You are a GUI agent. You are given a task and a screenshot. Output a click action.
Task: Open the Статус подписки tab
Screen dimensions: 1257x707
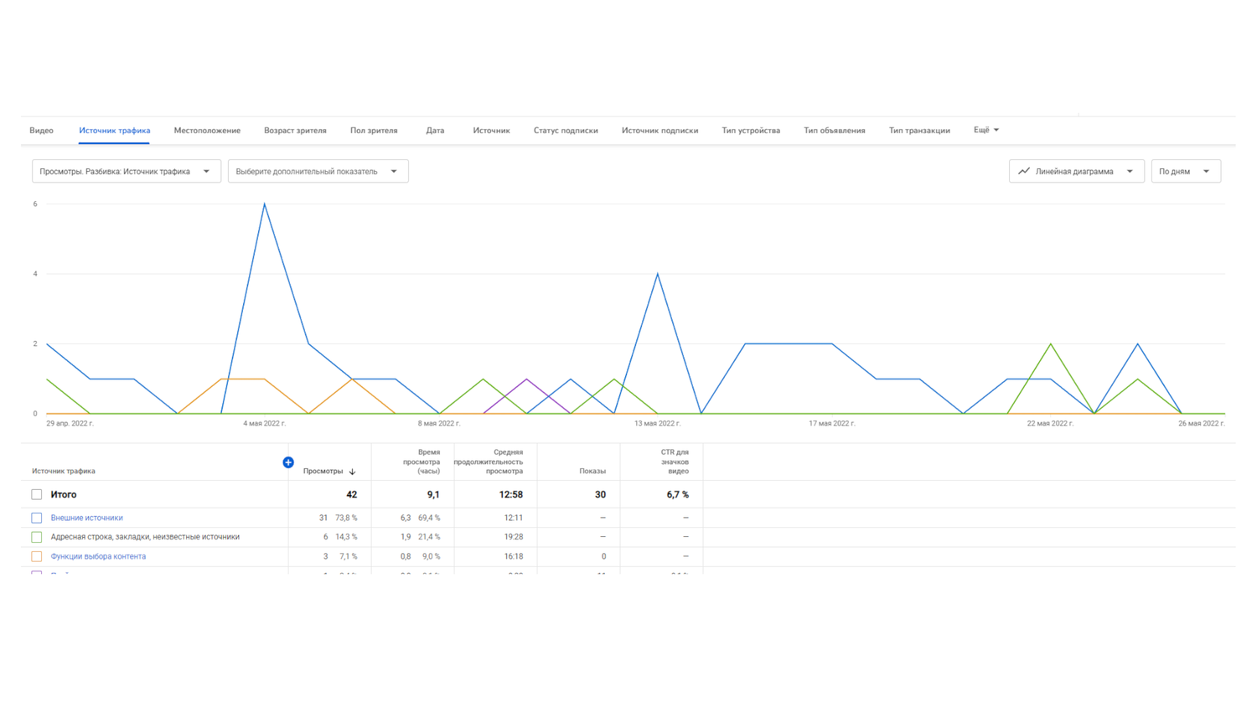point(566,131)
